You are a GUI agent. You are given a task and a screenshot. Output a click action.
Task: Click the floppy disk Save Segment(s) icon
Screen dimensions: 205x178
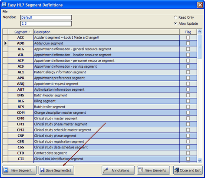tap(43, 170)
